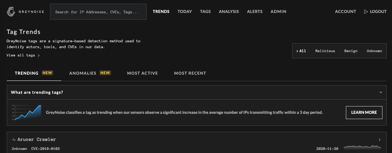
Task: Click the trending chart illustration
Action: pyautogui.click(x=27, y=113)
